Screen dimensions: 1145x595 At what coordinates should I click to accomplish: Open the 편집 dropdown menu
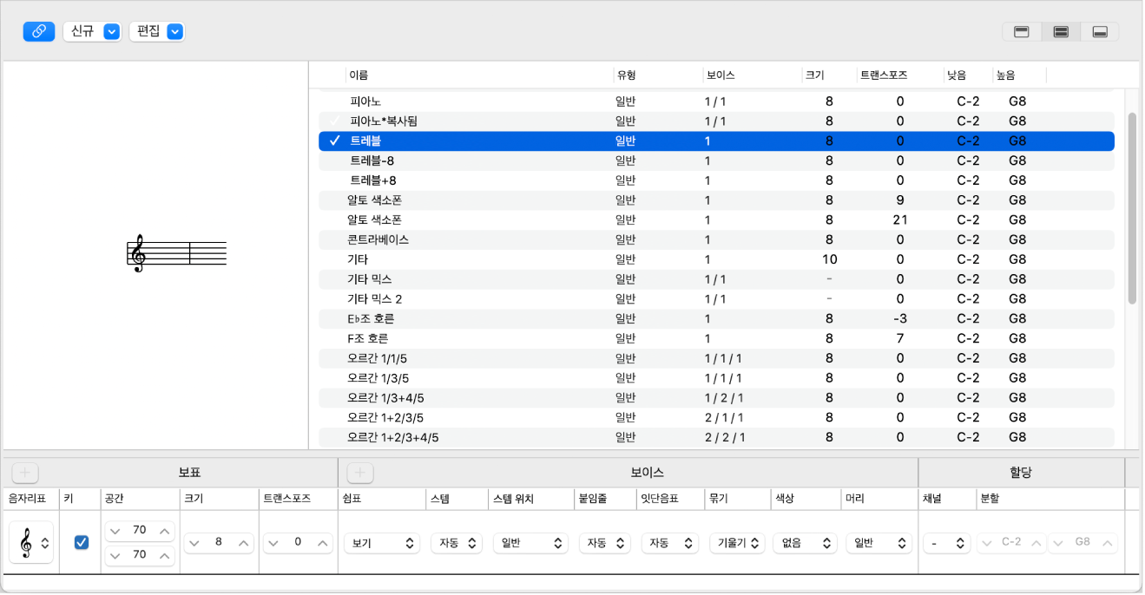pyautogui.click(x=157, y=31)
